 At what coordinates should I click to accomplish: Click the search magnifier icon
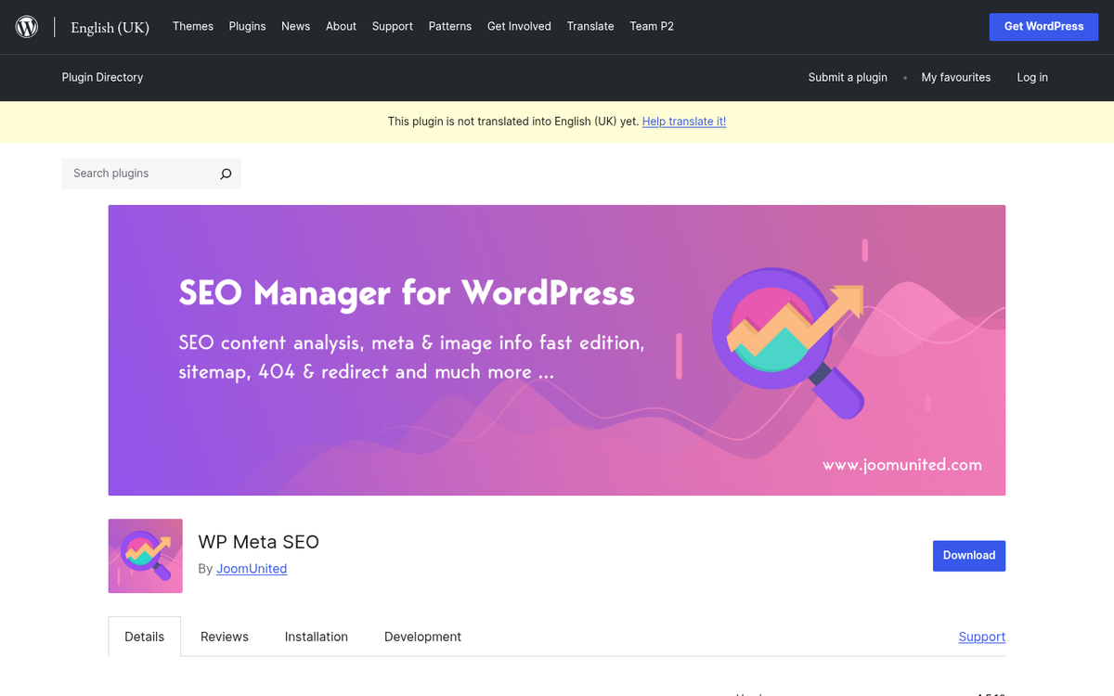pos(226,174)
